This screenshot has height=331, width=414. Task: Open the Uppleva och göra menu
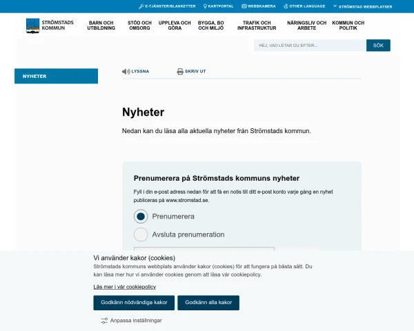tap(175, 26)
